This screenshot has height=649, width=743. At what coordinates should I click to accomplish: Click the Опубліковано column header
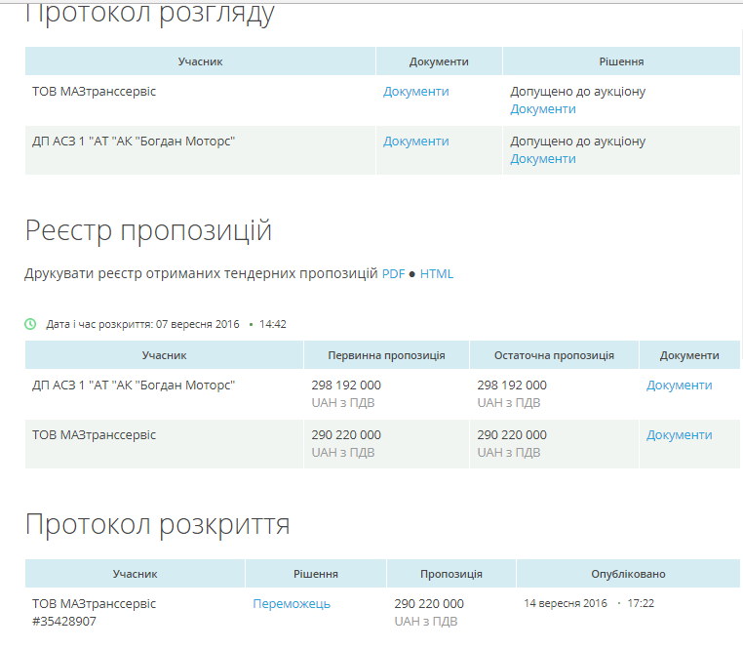point(628,574)
